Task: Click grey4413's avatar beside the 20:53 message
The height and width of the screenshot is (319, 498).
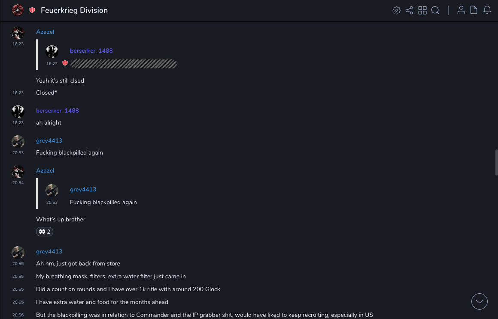Action: 18,142
